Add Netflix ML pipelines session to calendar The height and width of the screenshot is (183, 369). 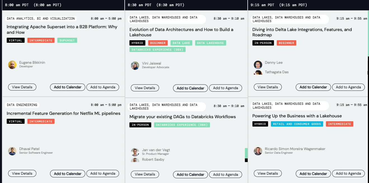coord(68,174)
